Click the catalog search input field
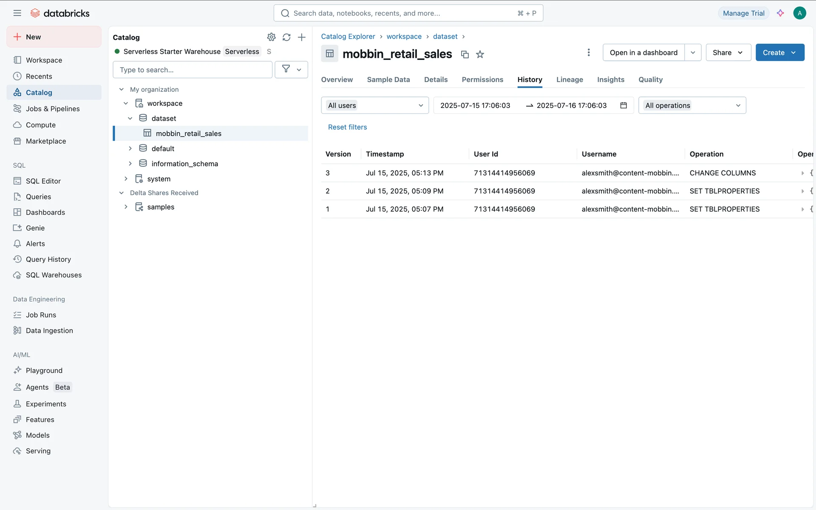Screen dimensions: 816x510 (192, 70)
